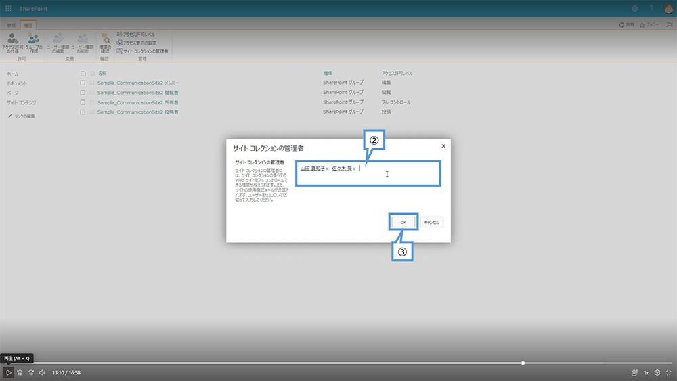Go to ホーム in left navigation

pyautogui.click(x=12, y=74)
